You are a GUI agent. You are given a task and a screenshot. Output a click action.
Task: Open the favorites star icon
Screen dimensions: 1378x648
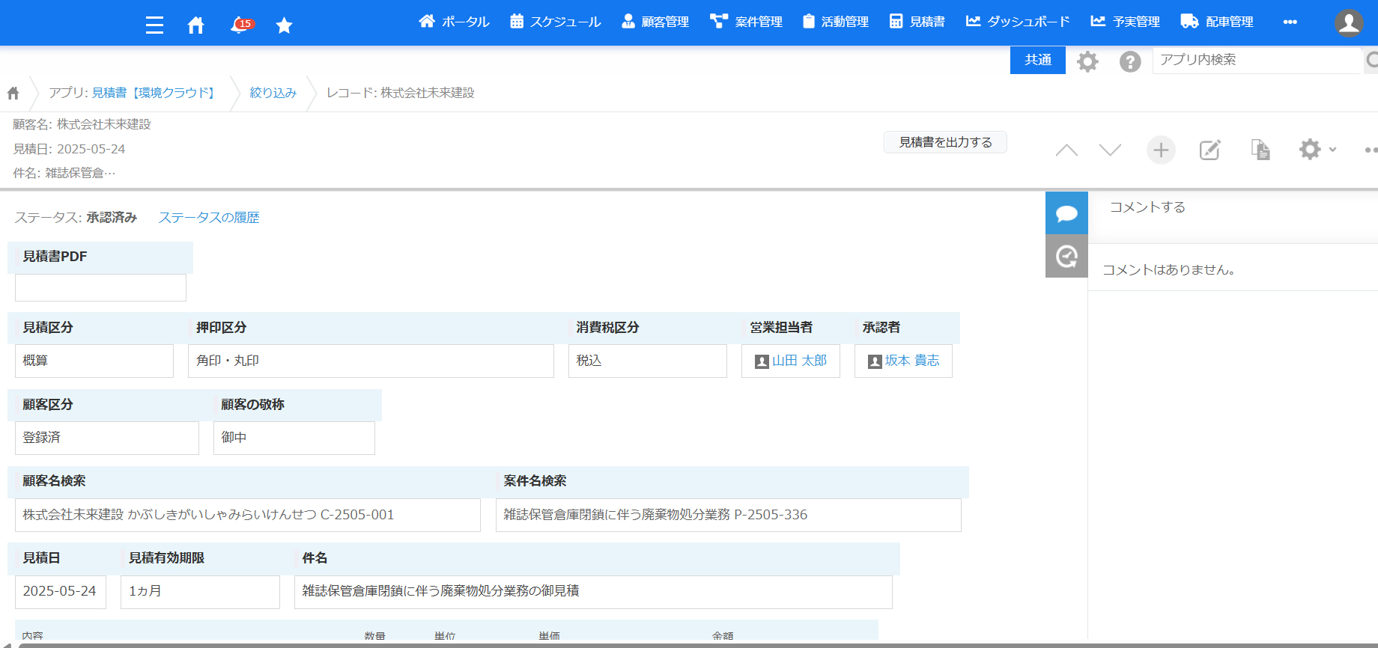[x=284, y=25]
